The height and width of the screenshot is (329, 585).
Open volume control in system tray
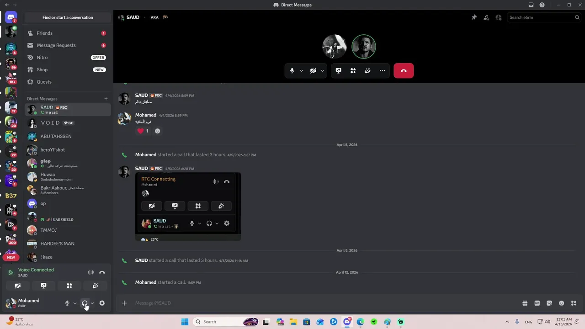click(x=548, y=322)
